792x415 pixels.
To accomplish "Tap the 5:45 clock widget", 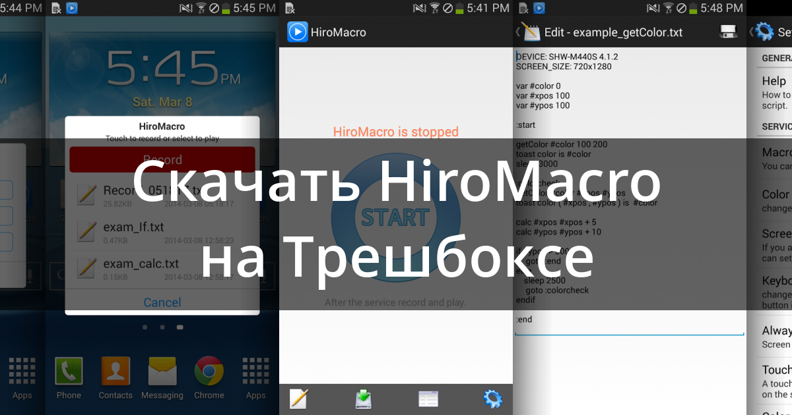I will tap(174, 69).
